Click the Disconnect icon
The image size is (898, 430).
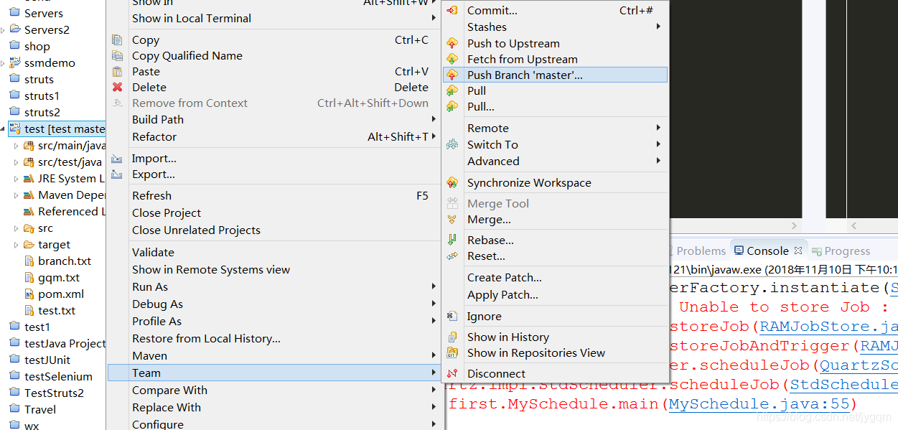(x=452, y=373)
